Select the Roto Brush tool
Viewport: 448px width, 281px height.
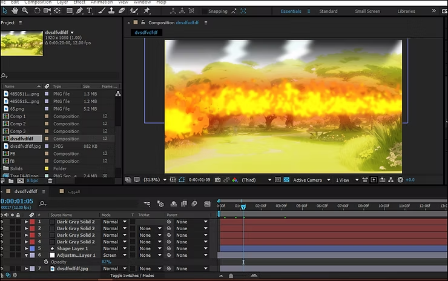click(134, 11)
